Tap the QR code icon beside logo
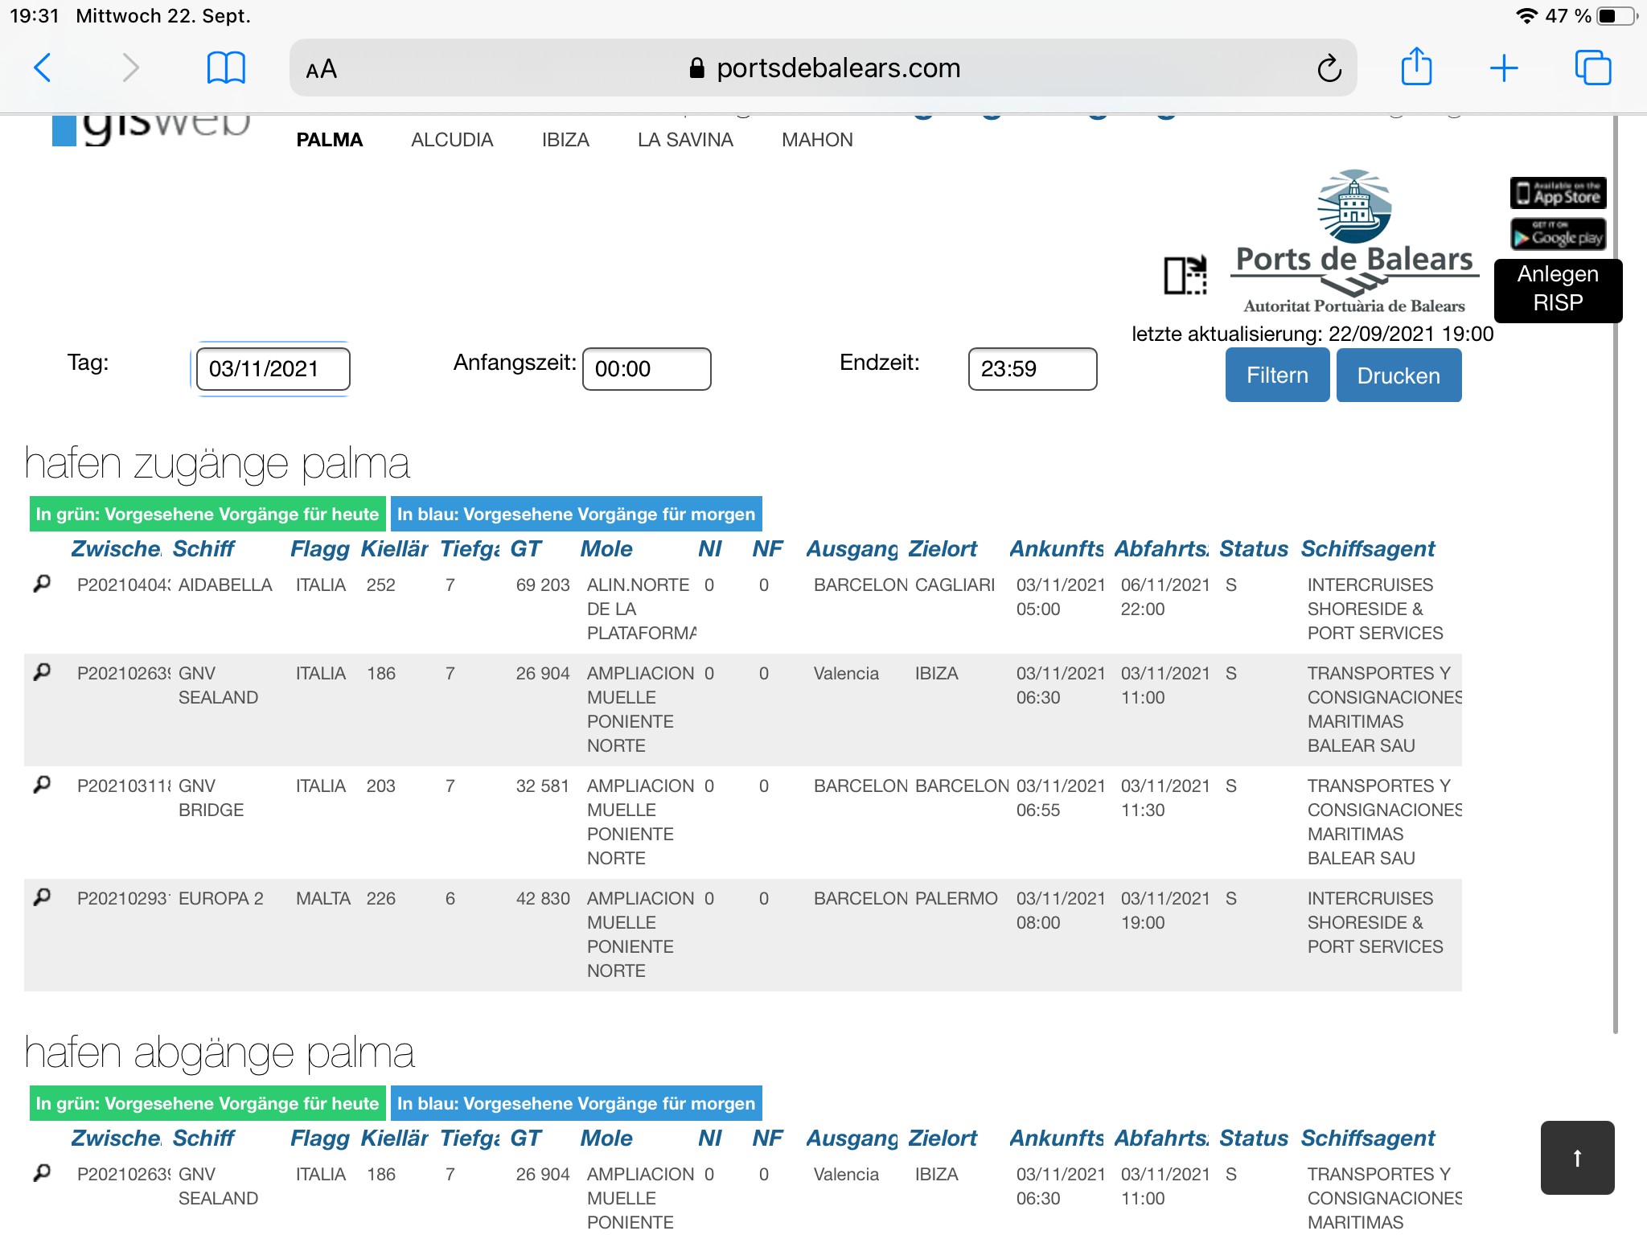Viewport: 1647px width, 1235px height. pyautogui.click(x=1185, y=276)
